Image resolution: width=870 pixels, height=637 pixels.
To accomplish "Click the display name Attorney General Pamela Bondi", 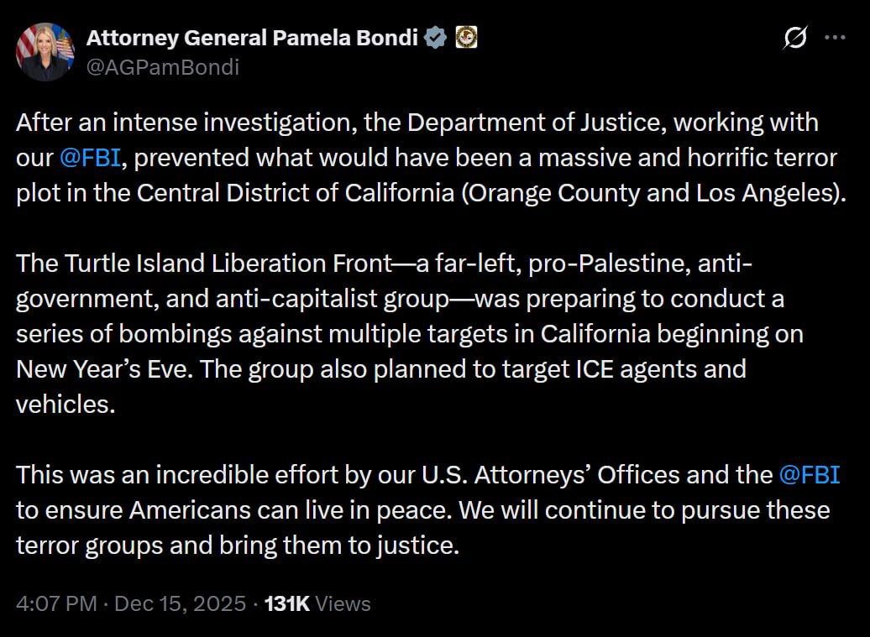I will [x=252, y=37].
